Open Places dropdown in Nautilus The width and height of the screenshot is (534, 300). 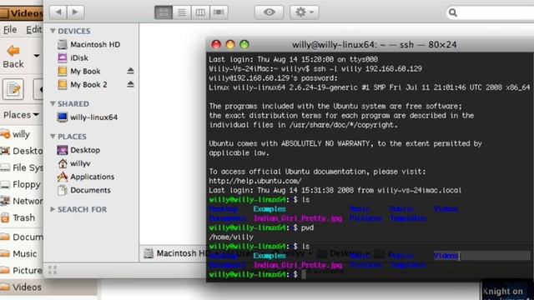[21, 115]
